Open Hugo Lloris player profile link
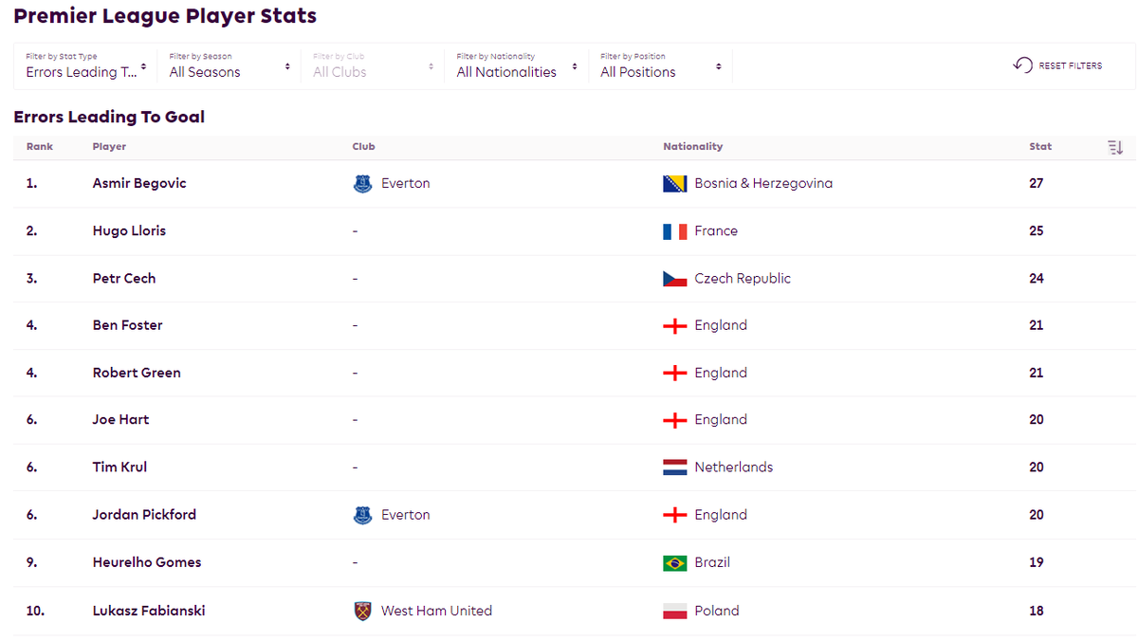The height and width of the screenshot is (641, 1138). pyautogui.click(x=129, y=231)
